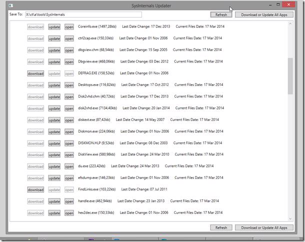Screen dimensions: 305x242
Task: Open dbgview.chm
Action: 69,50
